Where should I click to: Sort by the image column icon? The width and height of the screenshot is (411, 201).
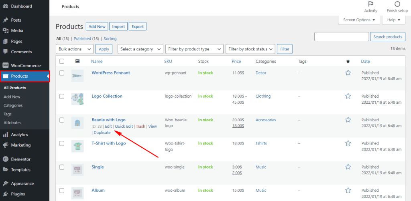point(77,61)
